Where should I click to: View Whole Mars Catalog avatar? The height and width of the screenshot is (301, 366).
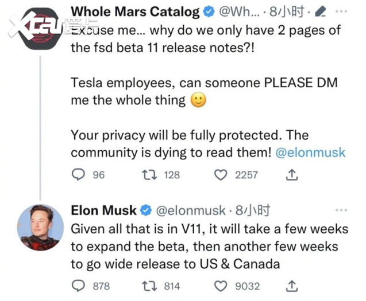pos(40,29)
